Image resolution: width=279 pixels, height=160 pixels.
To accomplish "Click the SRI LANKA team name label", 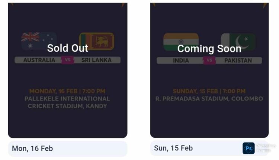I will pos(96,60).
